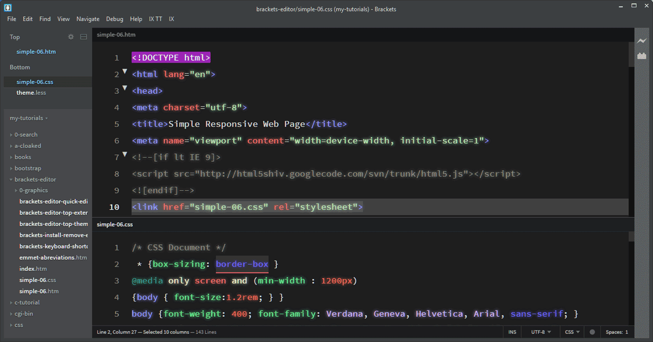The width and height of the screenshot is (653, 342).
Task: Expand the bootstrap folder
Action: (x=27, y=168)
